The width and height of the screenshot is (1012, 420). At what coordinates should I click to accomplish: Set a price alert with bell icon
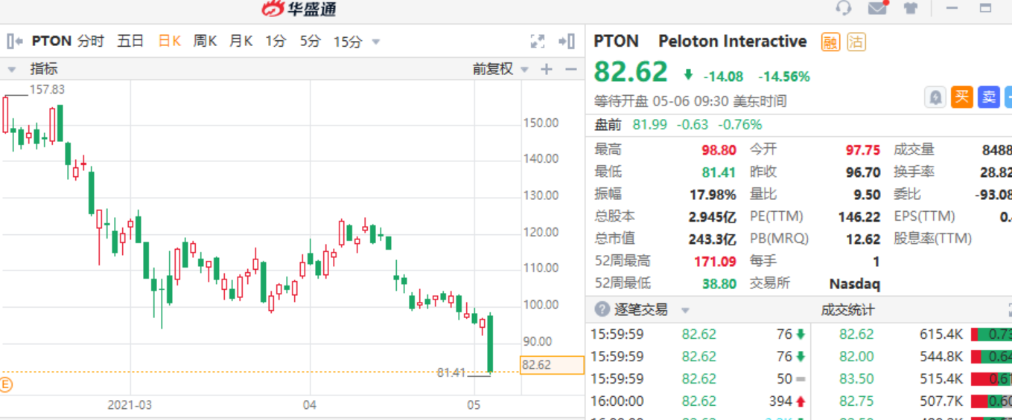935,97
